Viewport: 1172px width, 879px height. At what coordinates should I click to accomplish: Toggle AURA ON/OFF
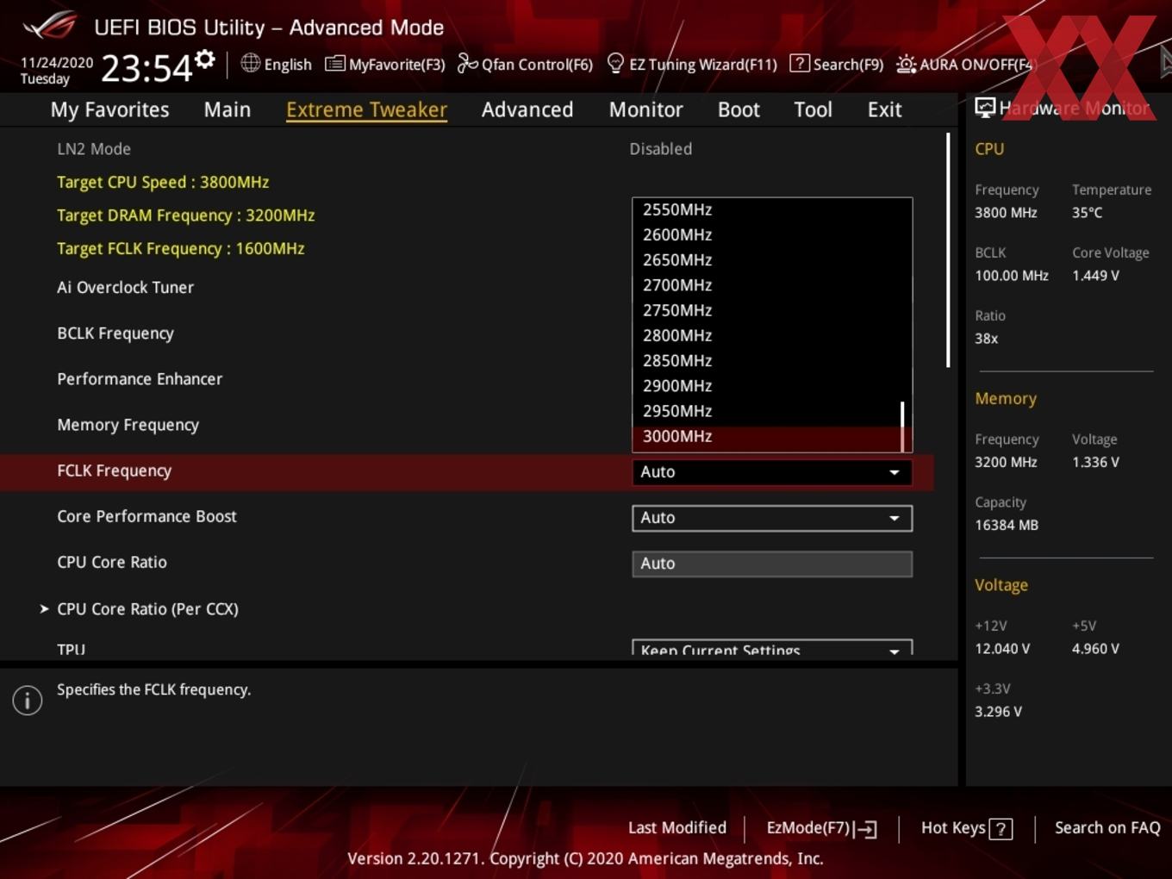[x=976, y=65]
